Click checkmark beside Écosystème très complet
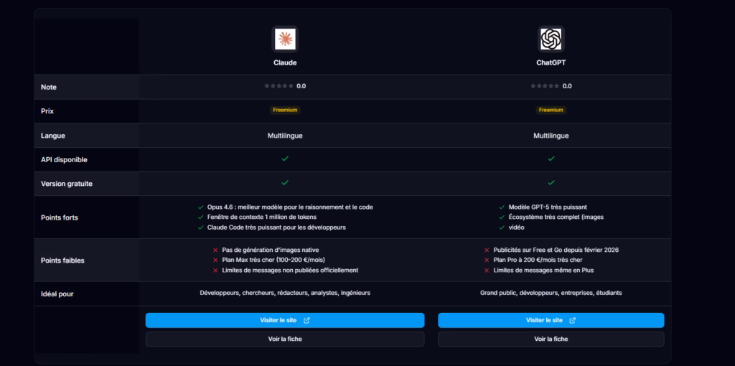The image size is (735, 366). 502,217
